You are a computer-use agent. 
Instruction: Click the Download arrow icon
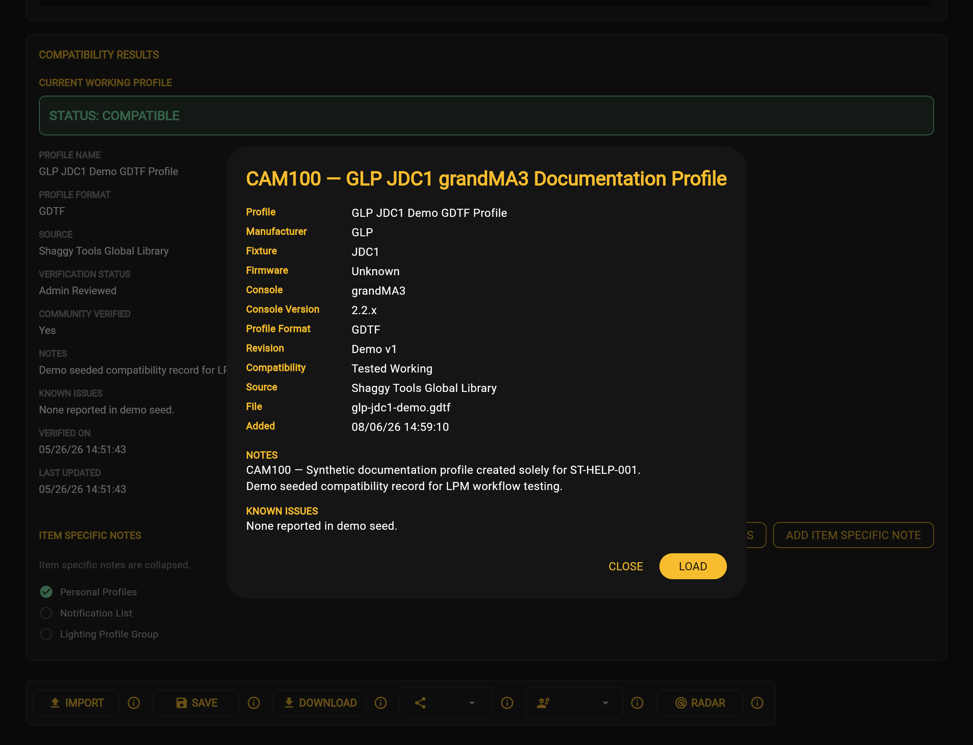pyautogui.click(x=289, y=703)
